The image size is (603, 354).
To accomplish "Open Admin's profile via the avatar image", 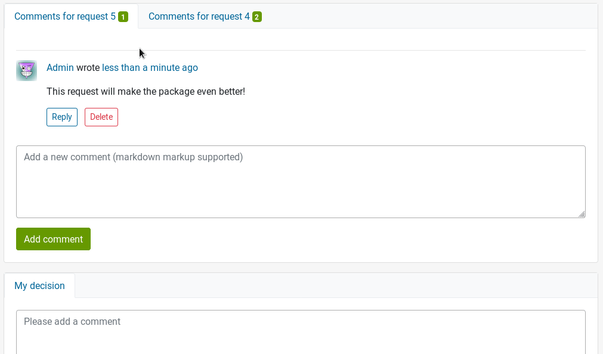I will coord(26,70).
